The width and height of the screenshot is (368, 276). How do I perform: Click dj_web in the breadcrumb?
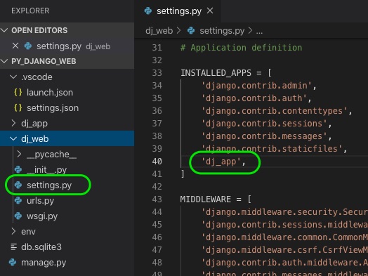(159, 31)
